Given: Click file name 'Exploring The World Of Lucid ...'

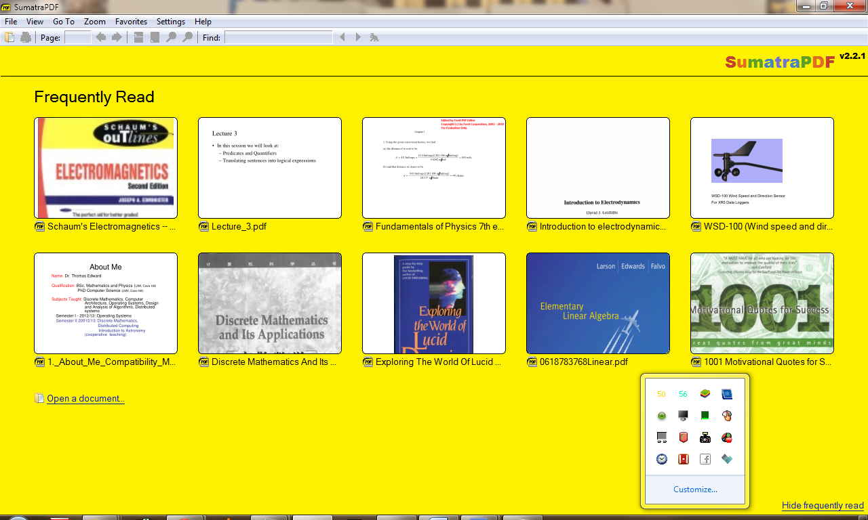Looking at the screenshot, I should pyautogui.click(x=439, y=362).
